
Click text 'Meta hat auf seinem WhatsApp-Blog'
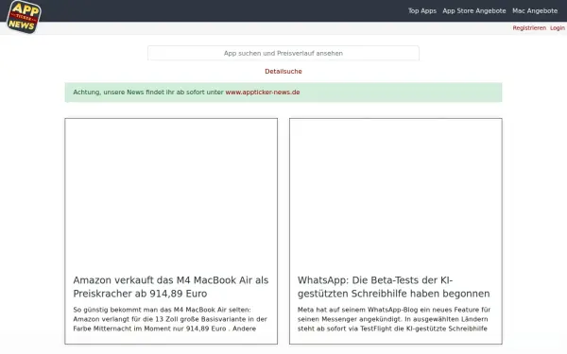357,310
